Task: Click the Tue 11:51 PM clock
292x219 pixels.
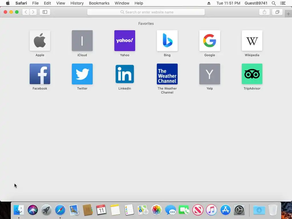Action: (x=228, y=3)
